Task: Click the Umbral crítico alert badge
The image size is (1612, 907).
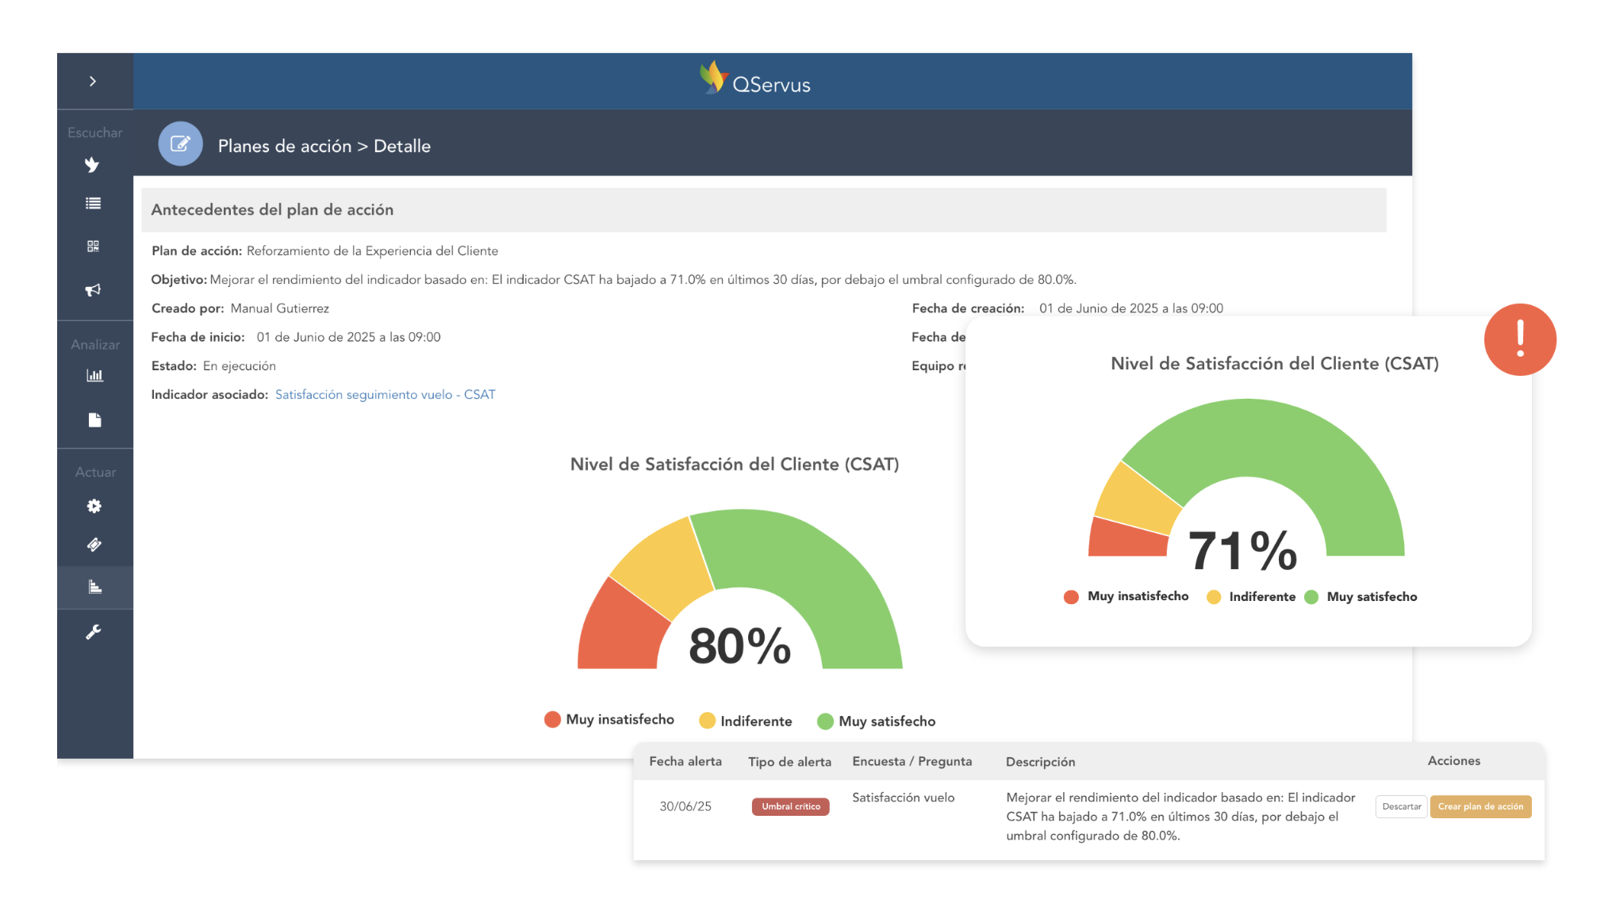Action: pyautogui.click(x=790, y=807)
